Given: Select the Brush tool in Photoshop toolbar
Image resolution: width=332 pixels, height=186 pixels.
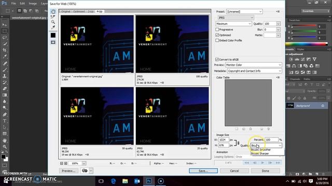Looking at the screenshot, I should pos(5,70).
